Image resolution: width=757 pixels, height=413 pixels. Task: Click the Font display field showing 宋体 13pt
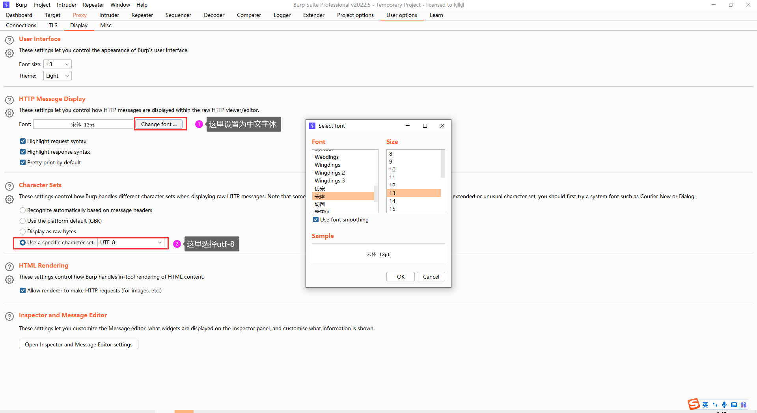click(x=83, y=125)
